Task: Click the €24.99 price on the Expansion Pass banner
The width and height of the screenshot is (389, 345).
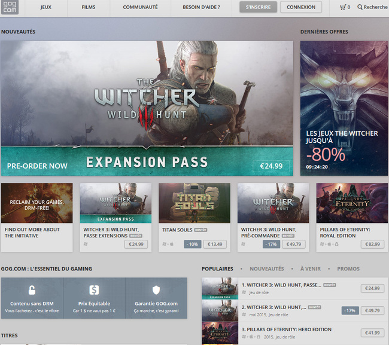Action: coord(271,166)
